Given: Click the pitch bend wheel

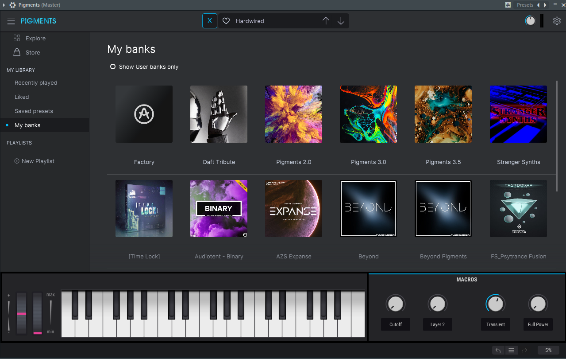Looking at the screenshot, I should pos(22,313).
